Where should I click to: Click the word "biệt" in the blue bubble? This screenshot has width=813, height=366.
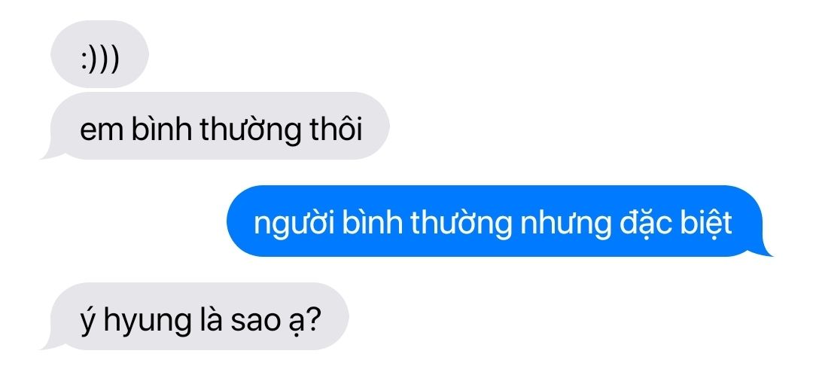[x=701, y=224]
